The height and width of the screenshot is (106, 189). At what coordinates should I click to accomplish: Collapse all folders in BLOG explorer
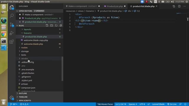(61, 26)
